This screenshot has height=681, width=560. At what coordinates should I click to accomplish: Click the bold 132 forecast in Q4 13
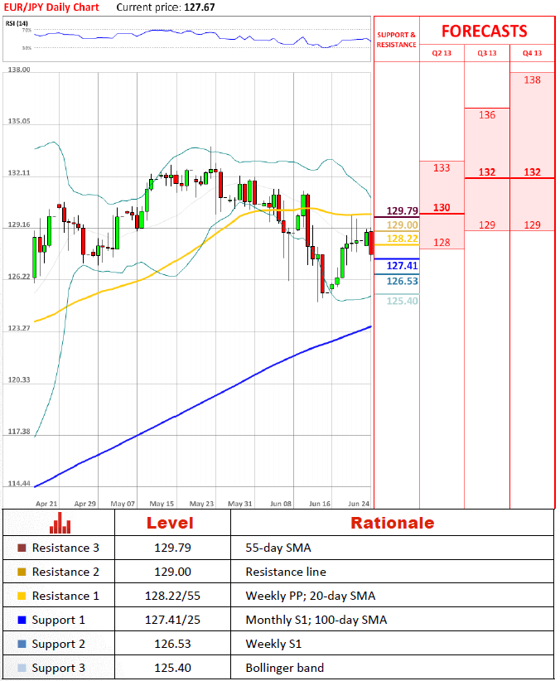coord(532,172)
